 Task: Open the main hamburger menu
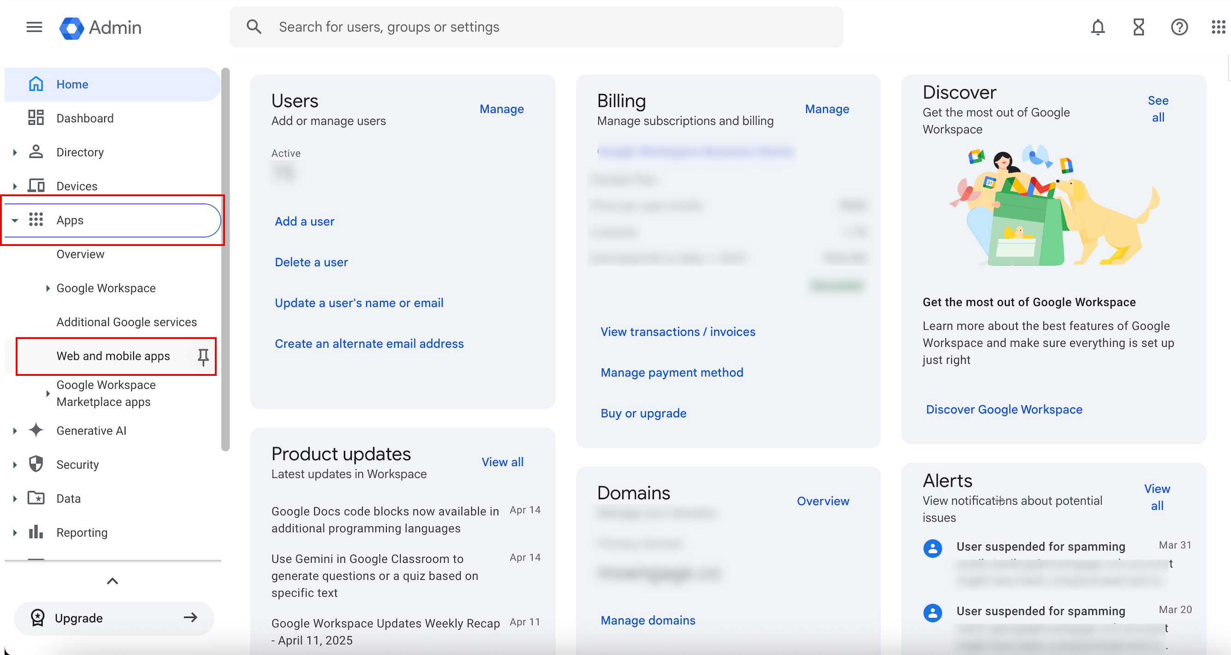point(34,27)
